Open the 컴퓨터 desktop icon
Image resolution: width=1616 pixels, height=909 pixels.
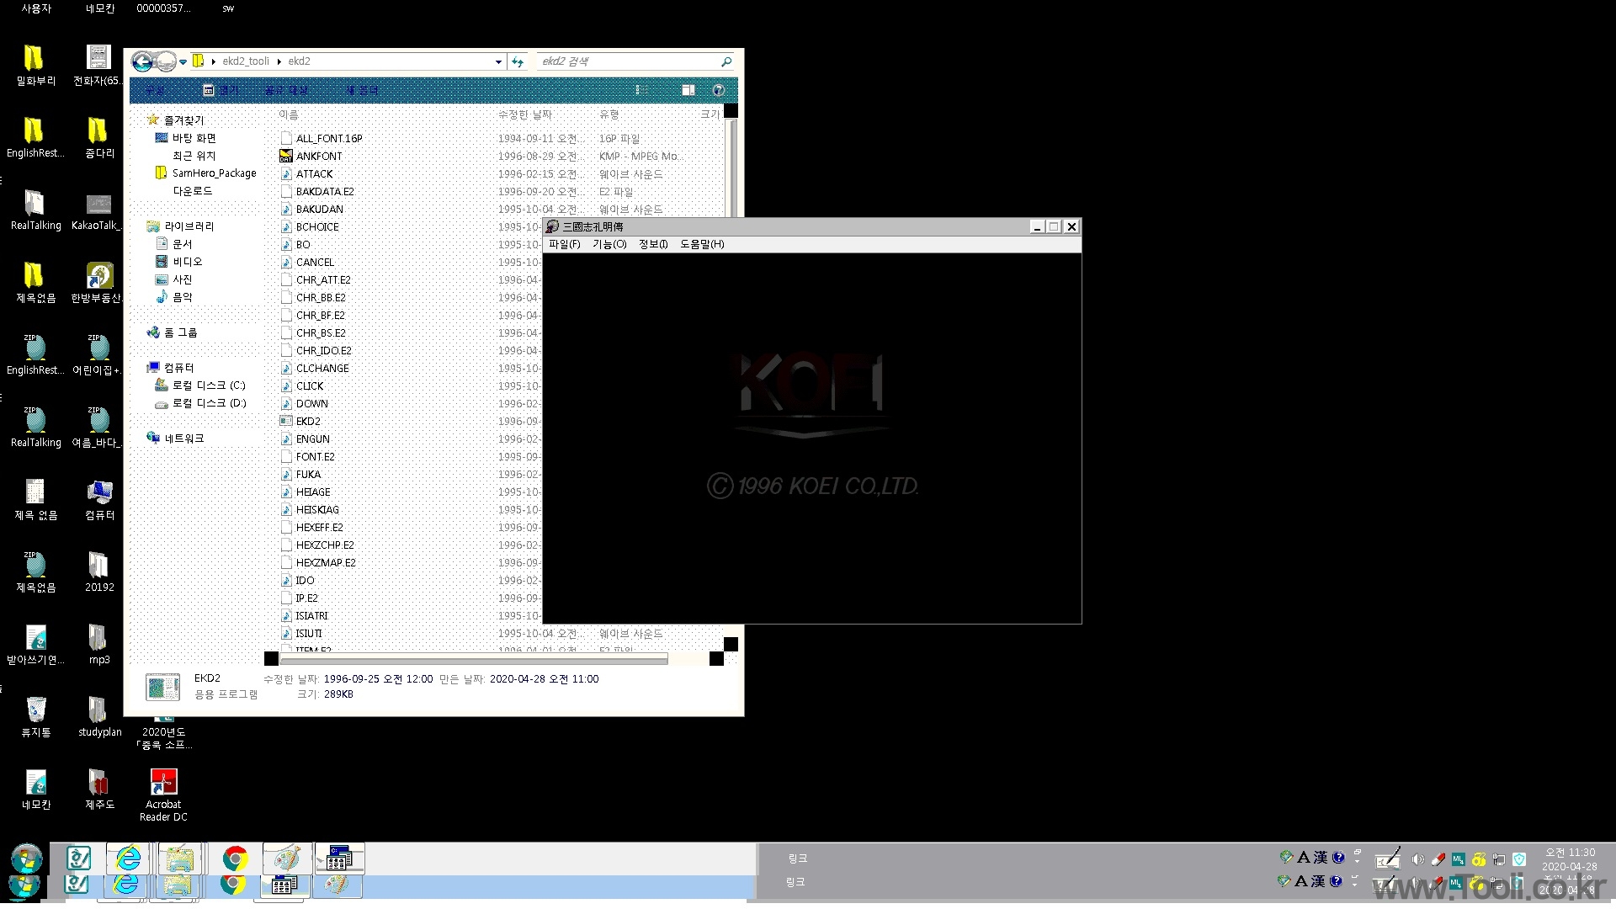click(99, 500)
